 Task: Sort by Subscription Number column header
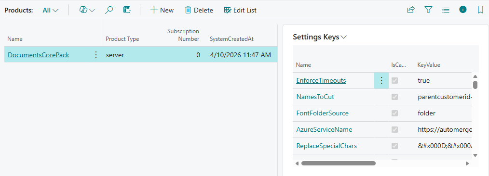tap(183, 35)
